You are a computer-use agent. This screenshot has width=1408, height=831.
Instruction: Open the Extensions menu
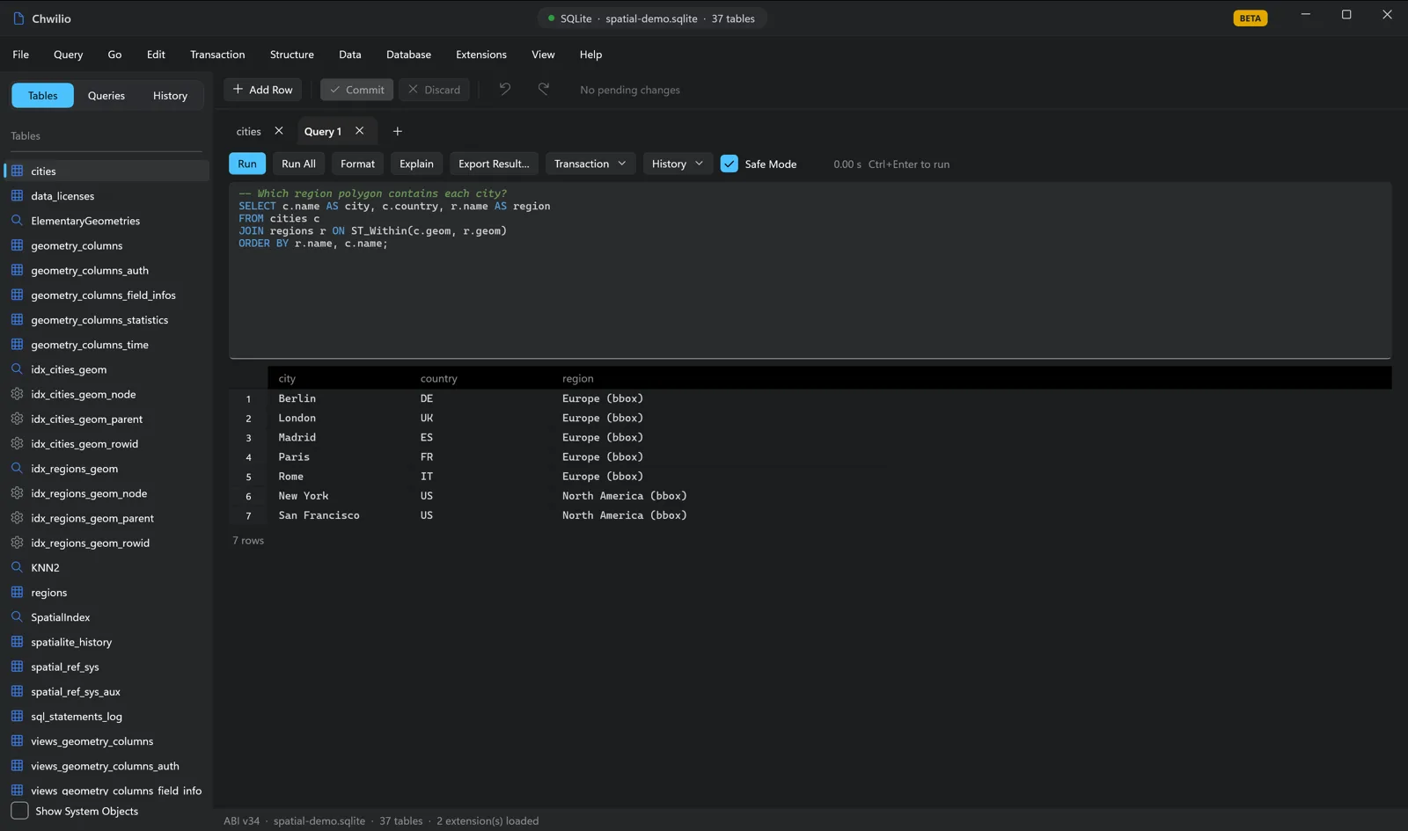click(481, 55)
